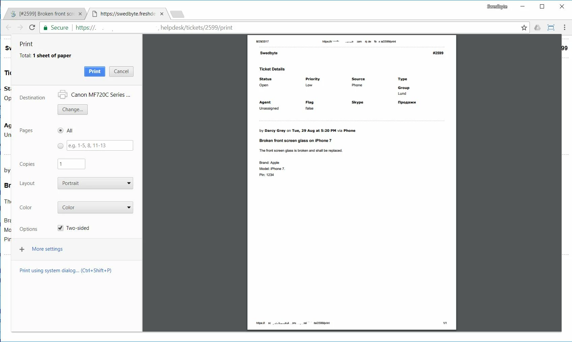Screen dimensions: 572x342
Task: Click the blue Print button
Action: (x=95, y=71)
